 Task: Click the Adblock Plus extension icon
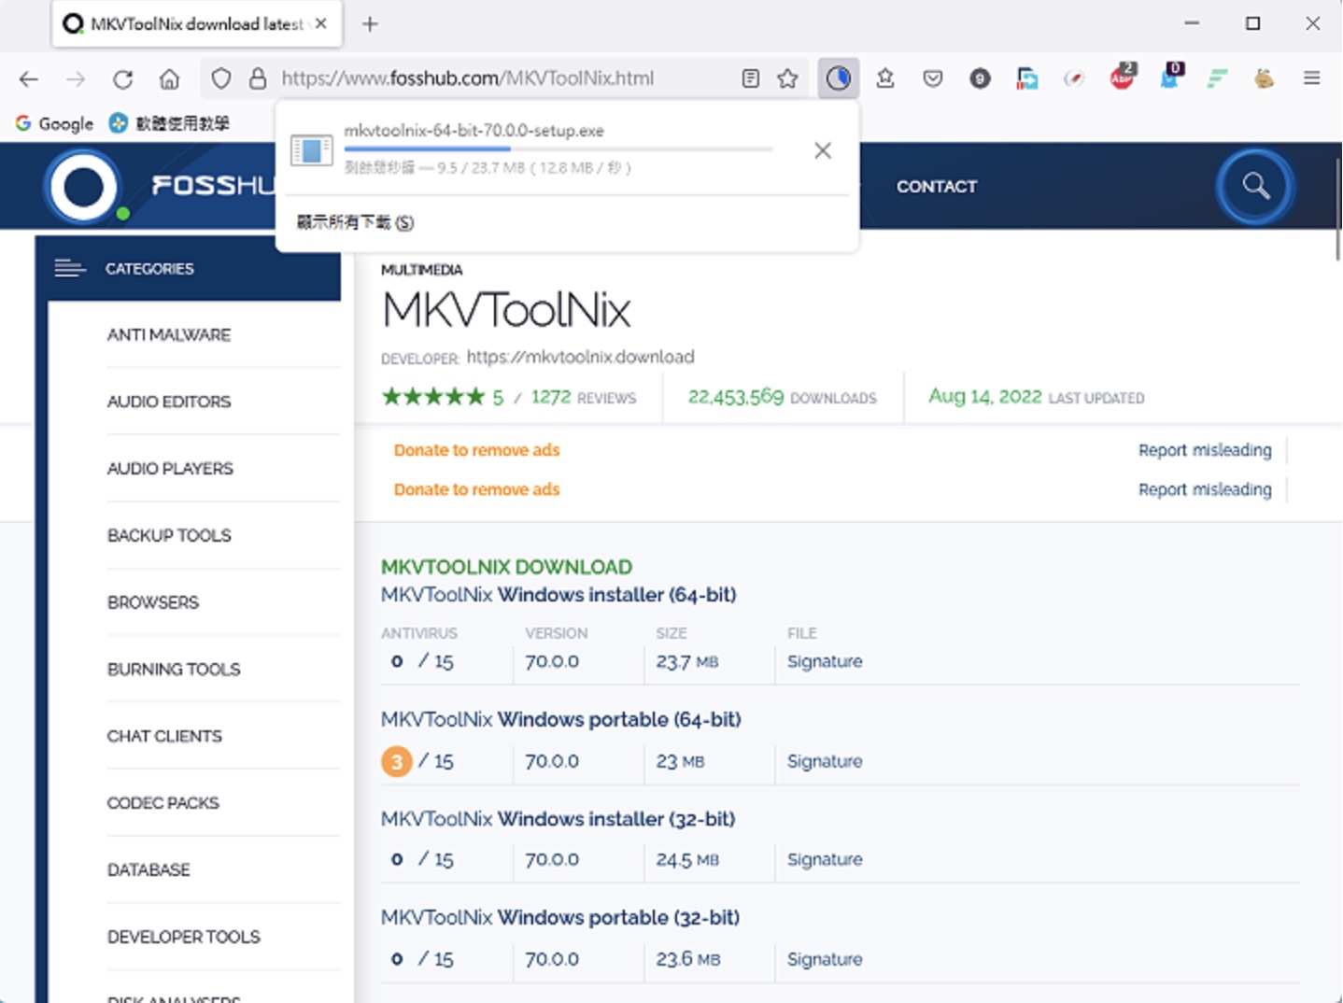click(1123, 78)
